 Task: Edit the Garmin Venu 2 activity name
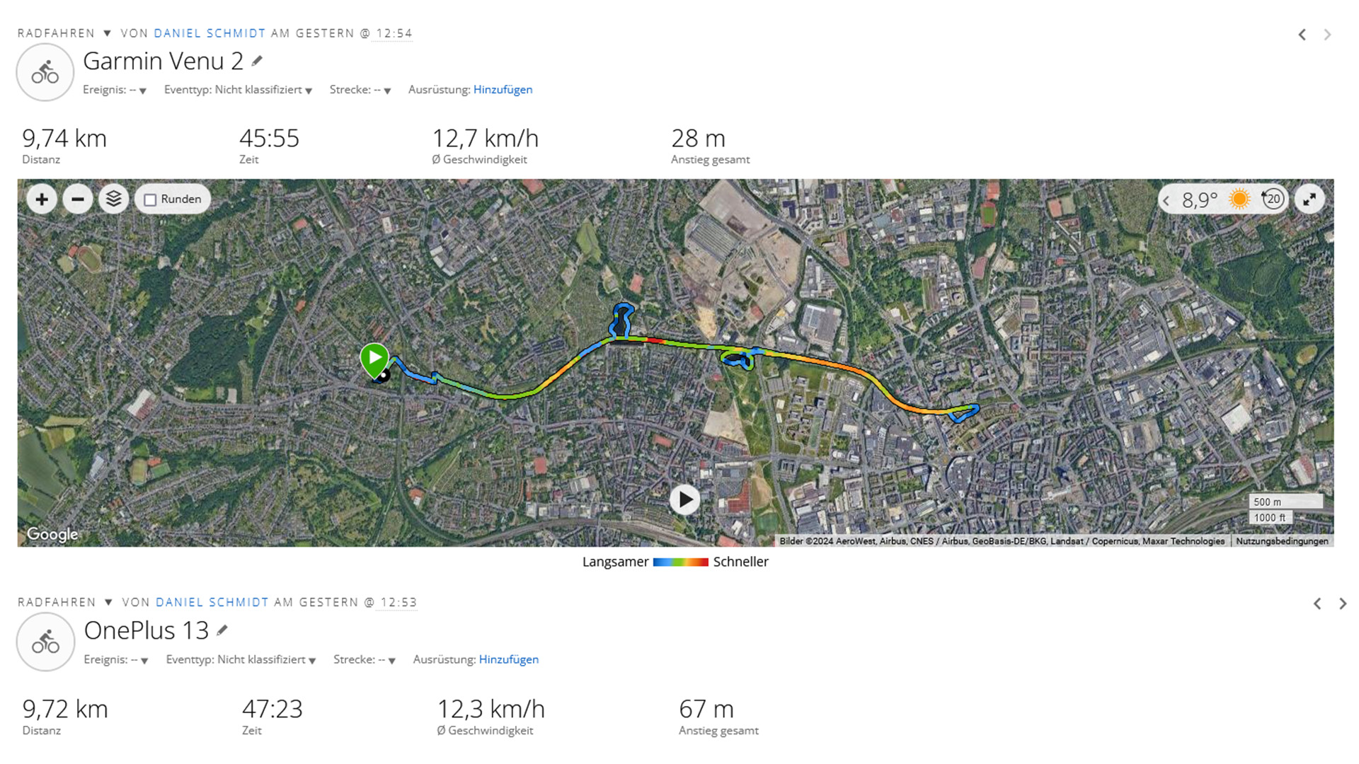[257, 62]
